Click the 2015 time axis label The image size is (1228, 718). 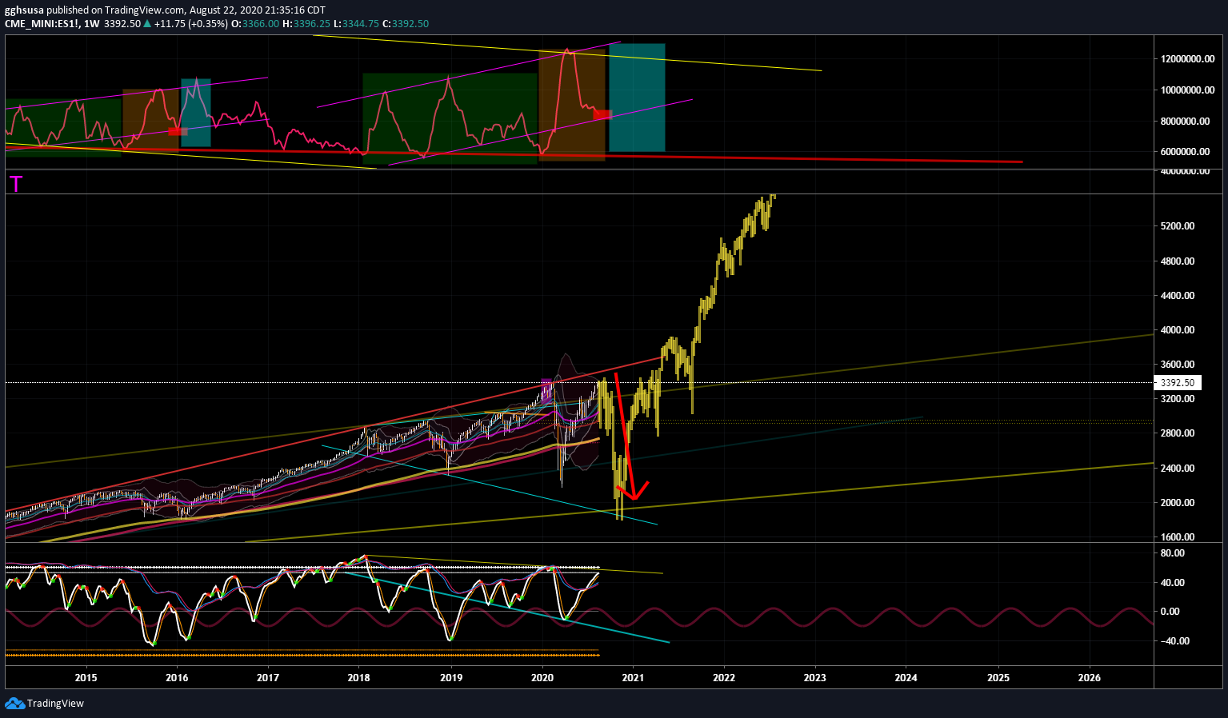pos(86,678)
